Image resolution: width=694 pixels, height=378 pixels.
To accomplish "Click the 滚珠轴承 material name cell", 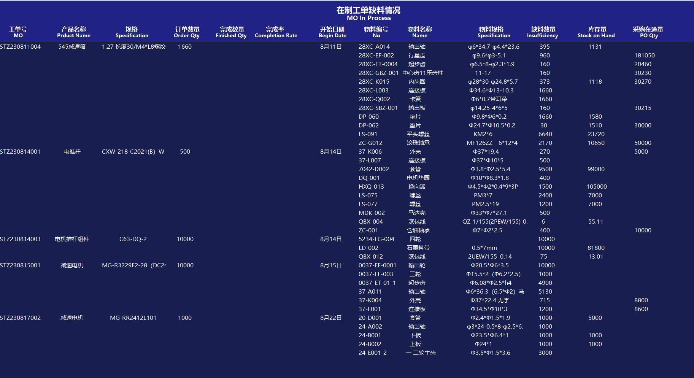I will [x=418, y=143].
